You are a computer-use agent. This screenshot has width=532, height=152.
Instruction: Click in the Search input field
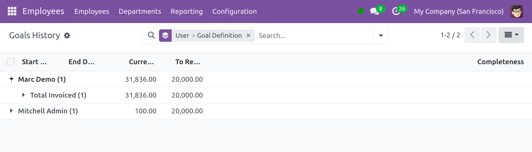pyautogui.click(x=314, y=35)
